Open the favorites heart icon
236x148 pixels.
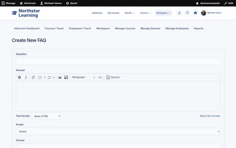coord(187,13)
